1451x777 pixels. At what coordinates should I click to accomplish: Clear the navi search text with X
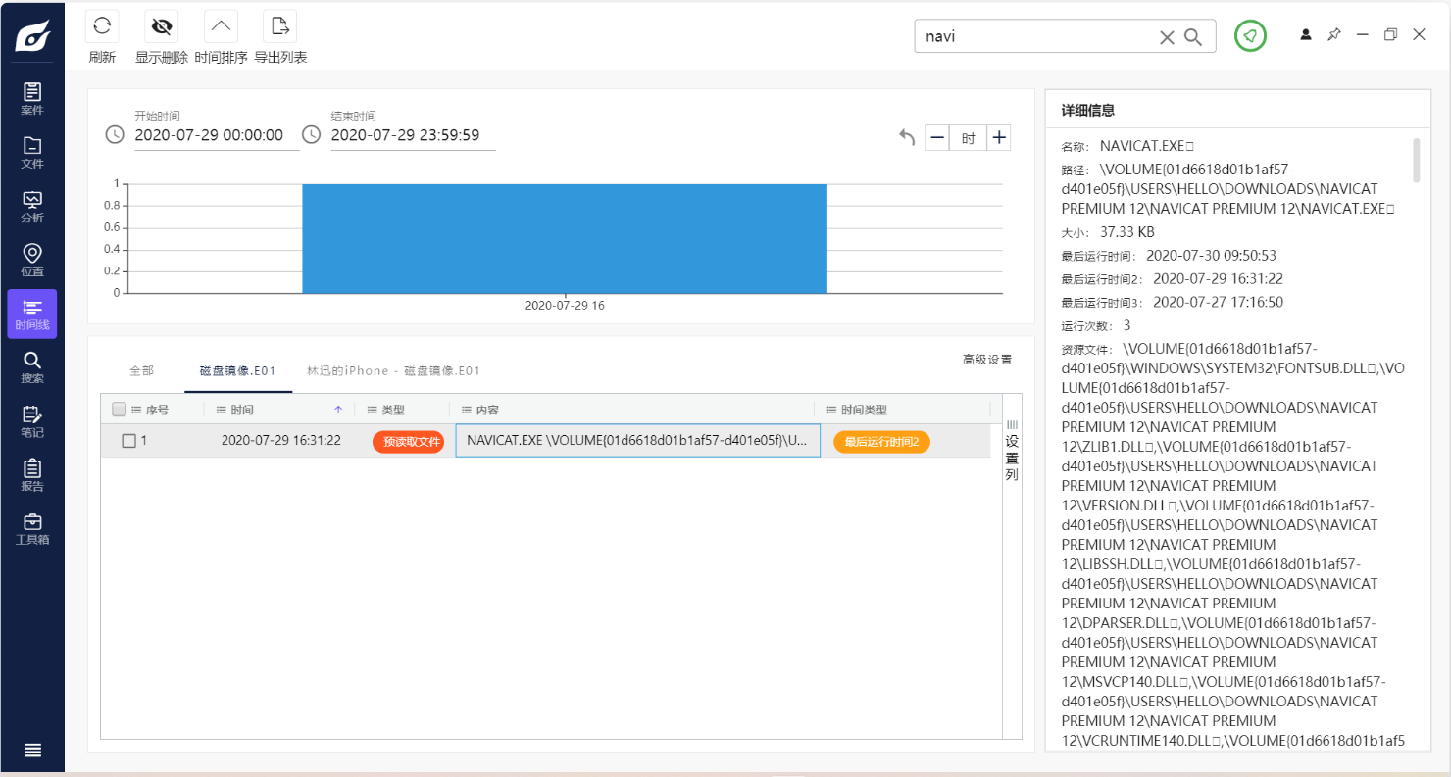click(1167, 37)
